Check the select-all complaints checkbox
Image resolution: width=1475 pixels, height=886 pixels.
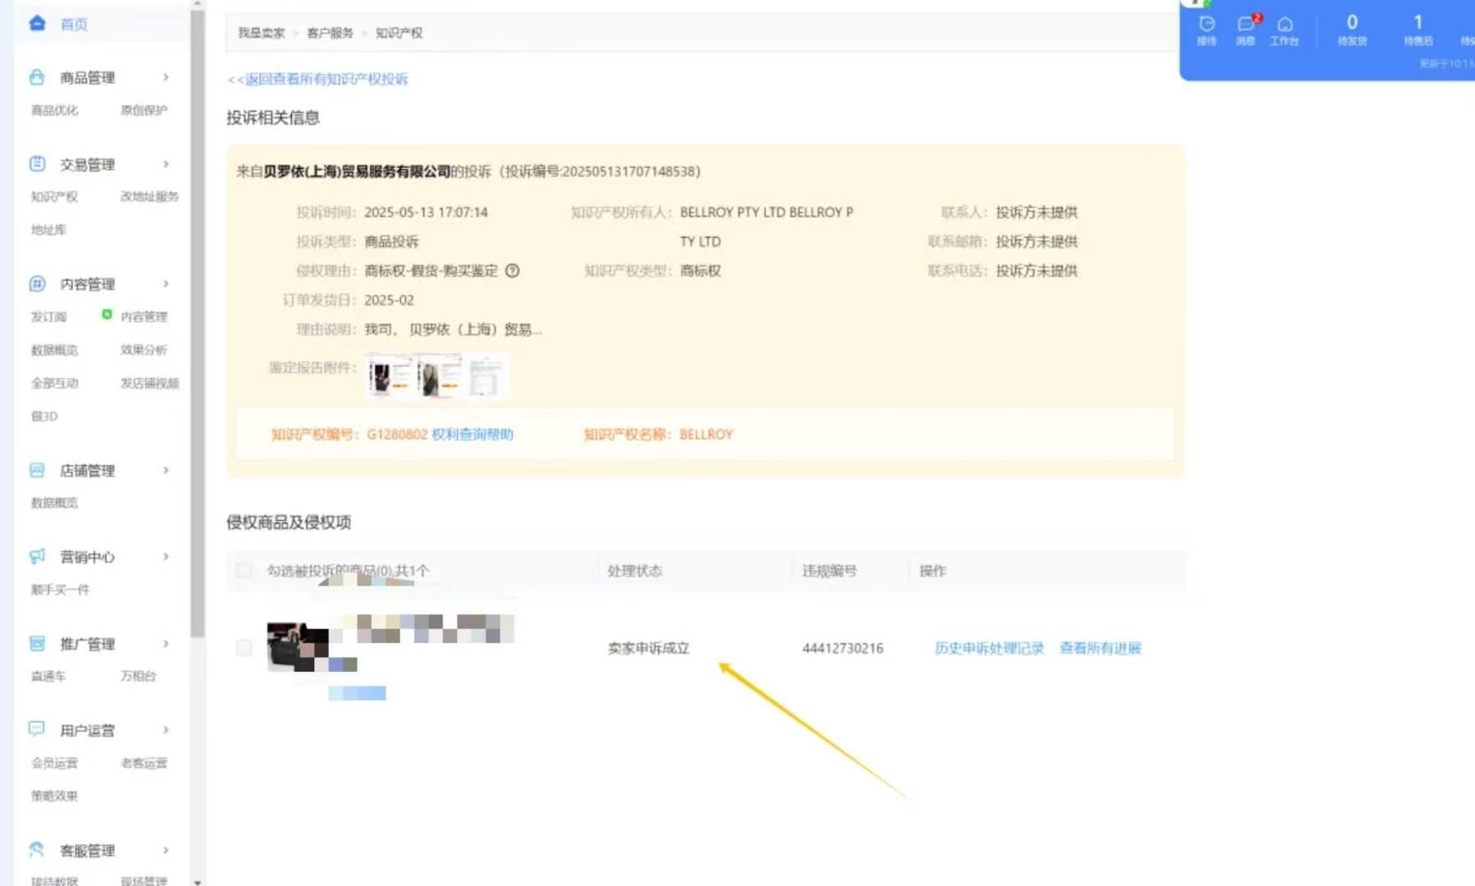click(244, 570)
